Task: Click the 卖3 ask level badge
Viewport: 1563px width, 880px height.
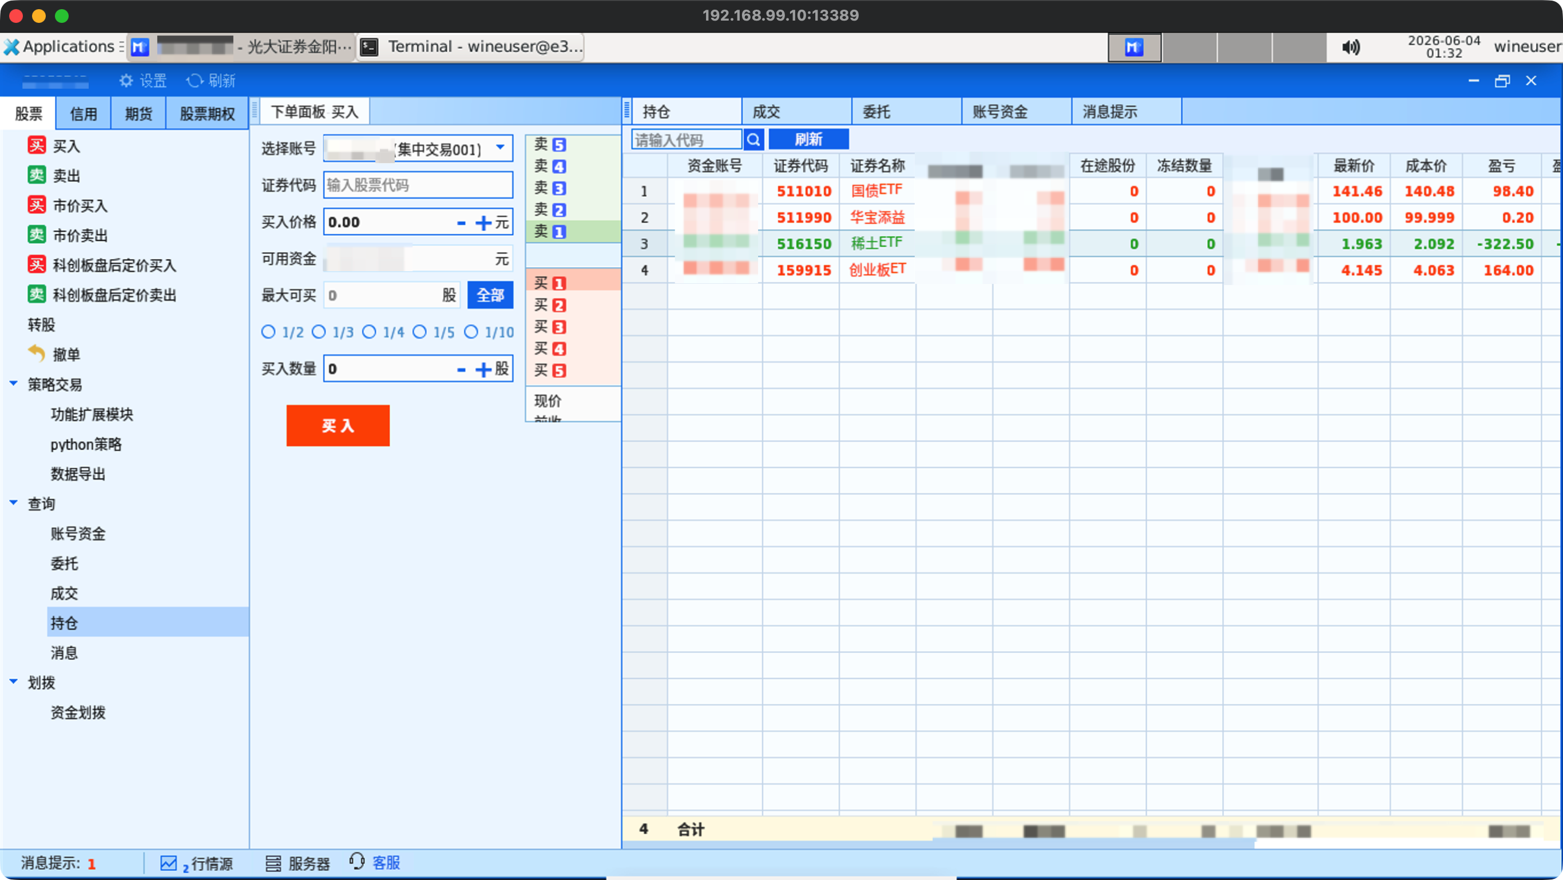Action: [559, 188]
